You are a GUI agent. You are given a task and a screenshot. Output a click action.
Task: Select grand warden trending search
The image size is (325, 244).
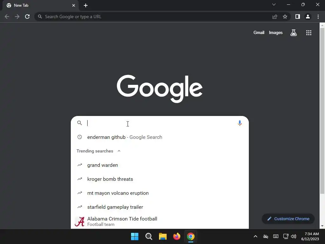[160, 165]
